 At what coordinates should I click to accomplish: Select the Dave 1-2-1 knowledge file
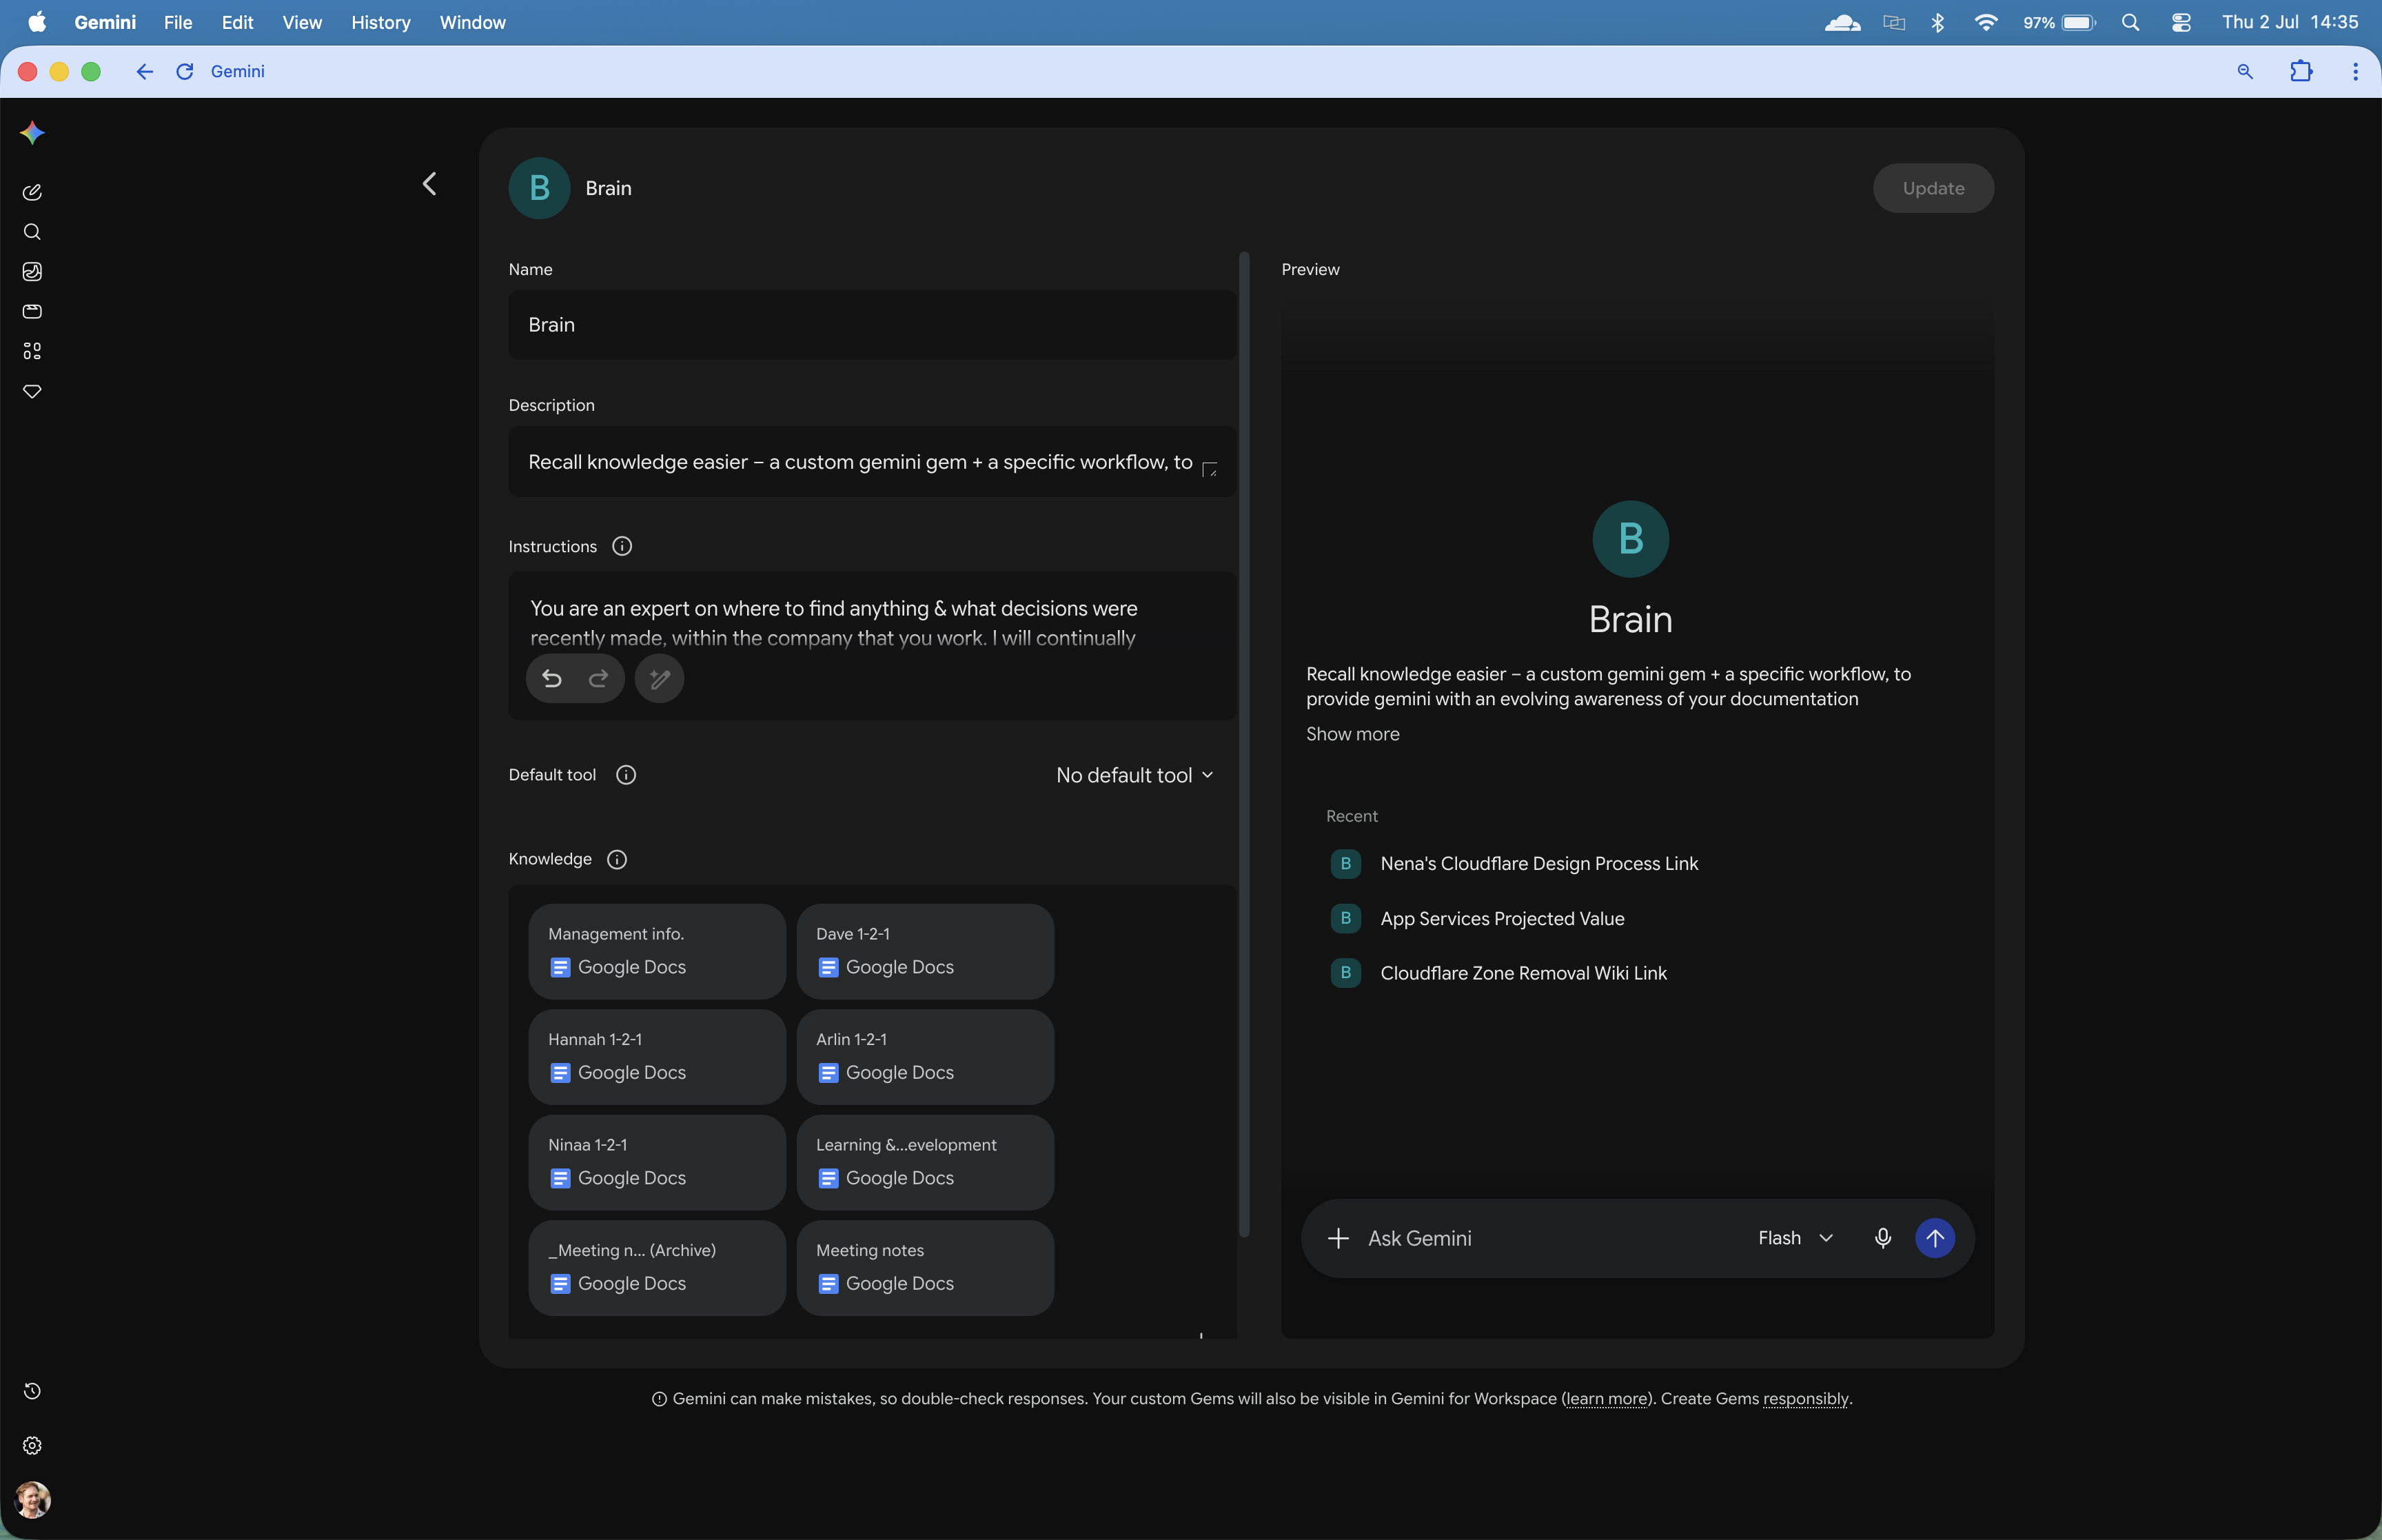[x=925, y=951]
